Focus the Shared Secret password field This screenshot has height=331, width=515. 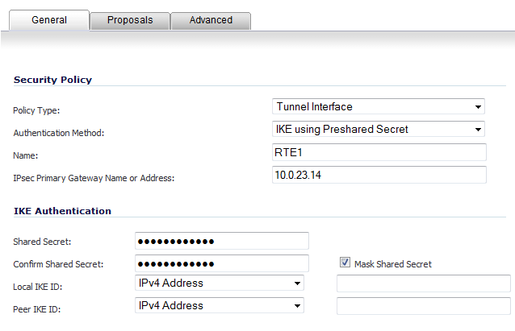[x=222, y=241]
